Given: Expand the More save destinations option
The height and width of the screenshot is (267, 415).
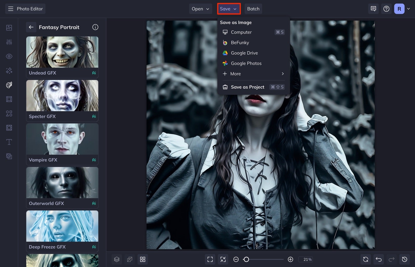Looking at the screenshot, I should pos(235,74).
